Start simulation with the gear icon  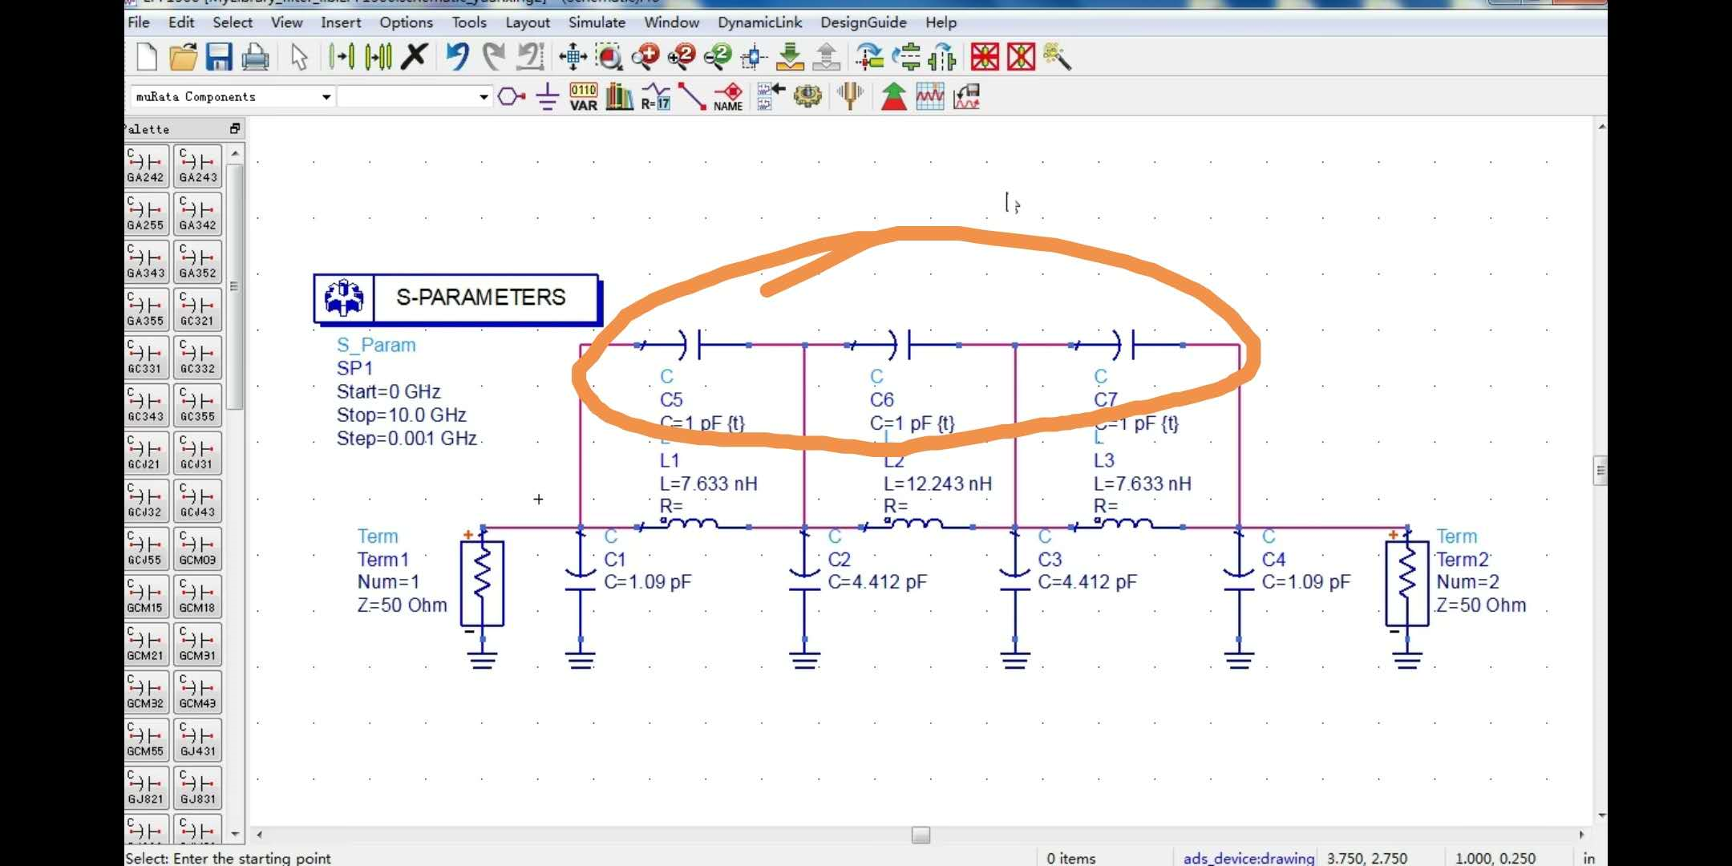(x=807, y=97)
